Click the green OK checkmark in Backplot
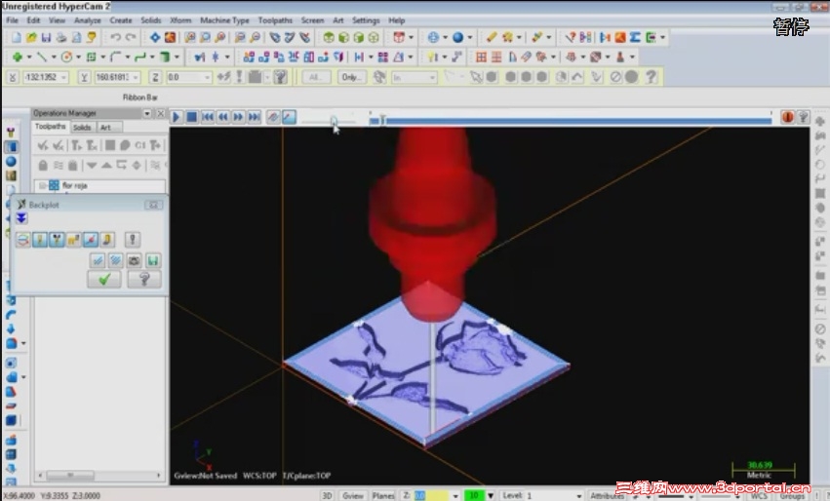 point(104,280)
